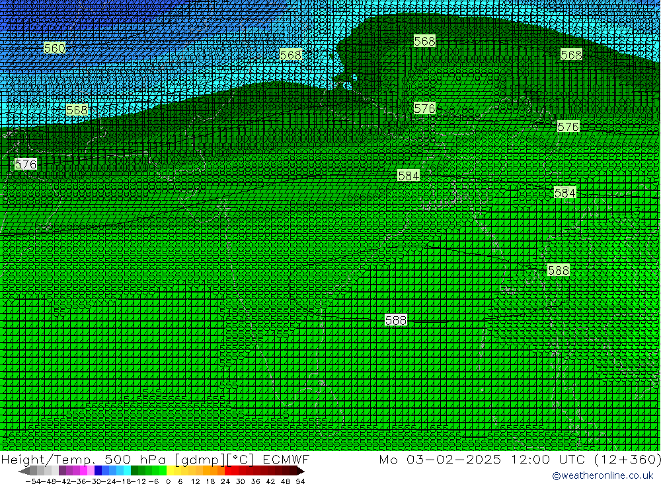Select the gray left arrow of the legend

pyautogui.click(x=24, y=471)
